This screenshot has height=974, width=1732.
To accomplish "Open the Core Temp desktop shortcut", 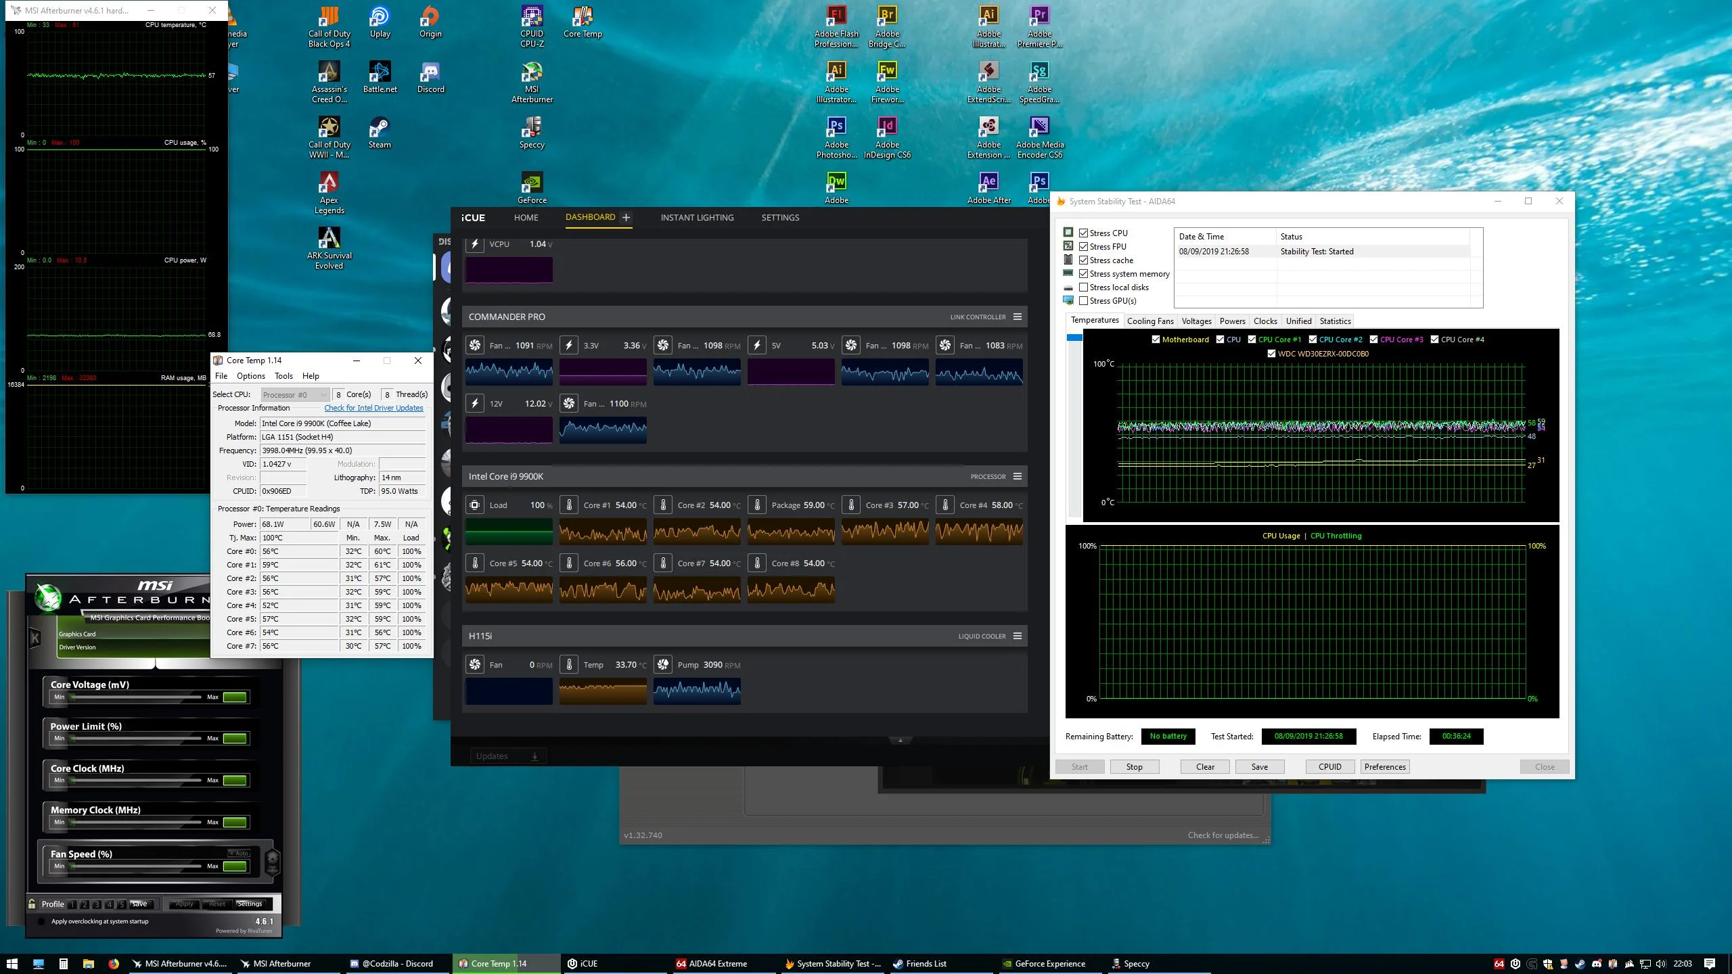I will (583, 22).
